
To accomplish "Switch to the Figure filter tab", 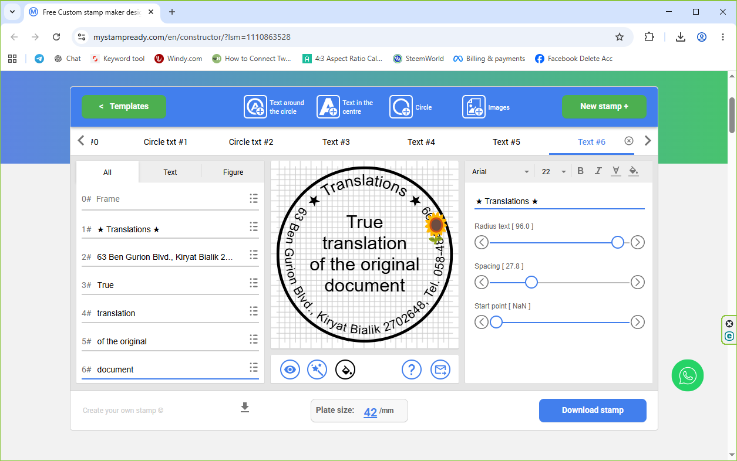I will pos(233,172).
